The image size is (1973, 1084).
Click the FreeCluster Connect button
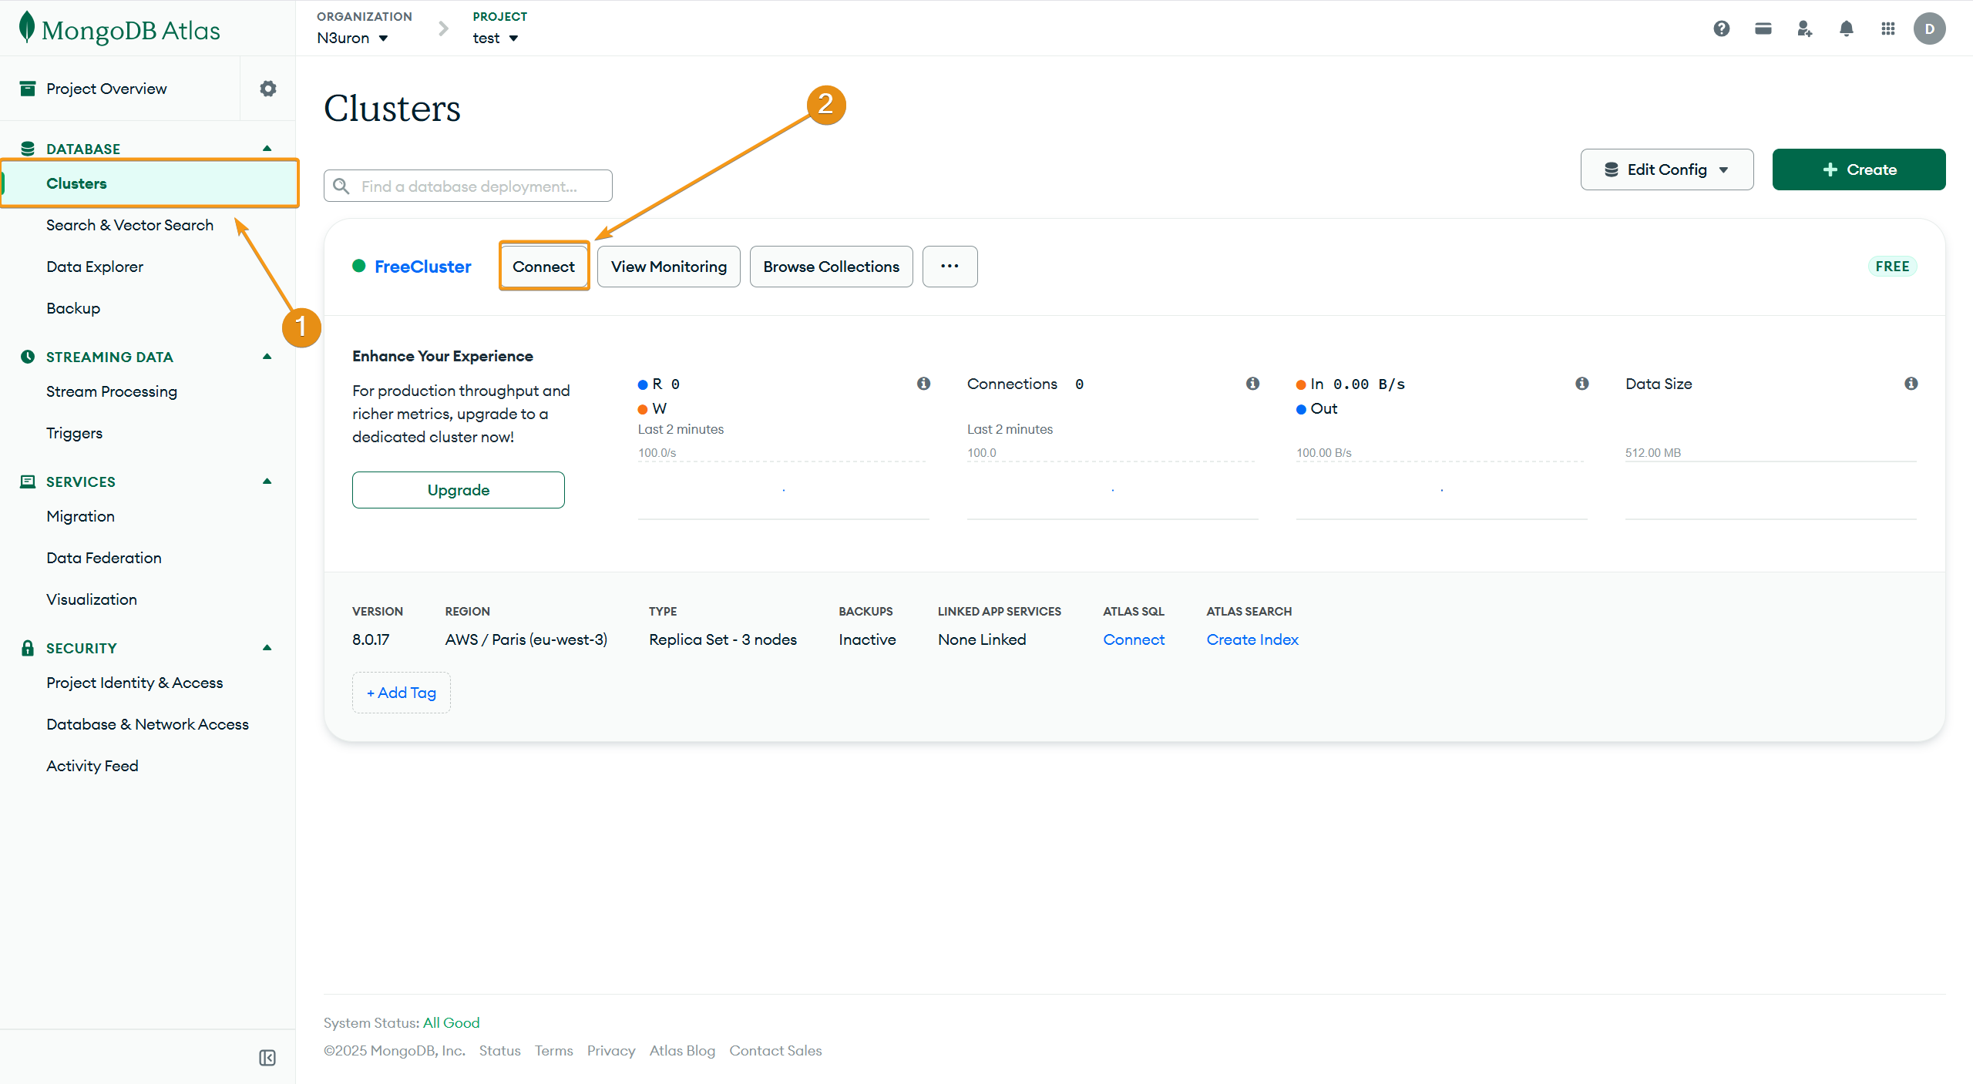point(543,267)
